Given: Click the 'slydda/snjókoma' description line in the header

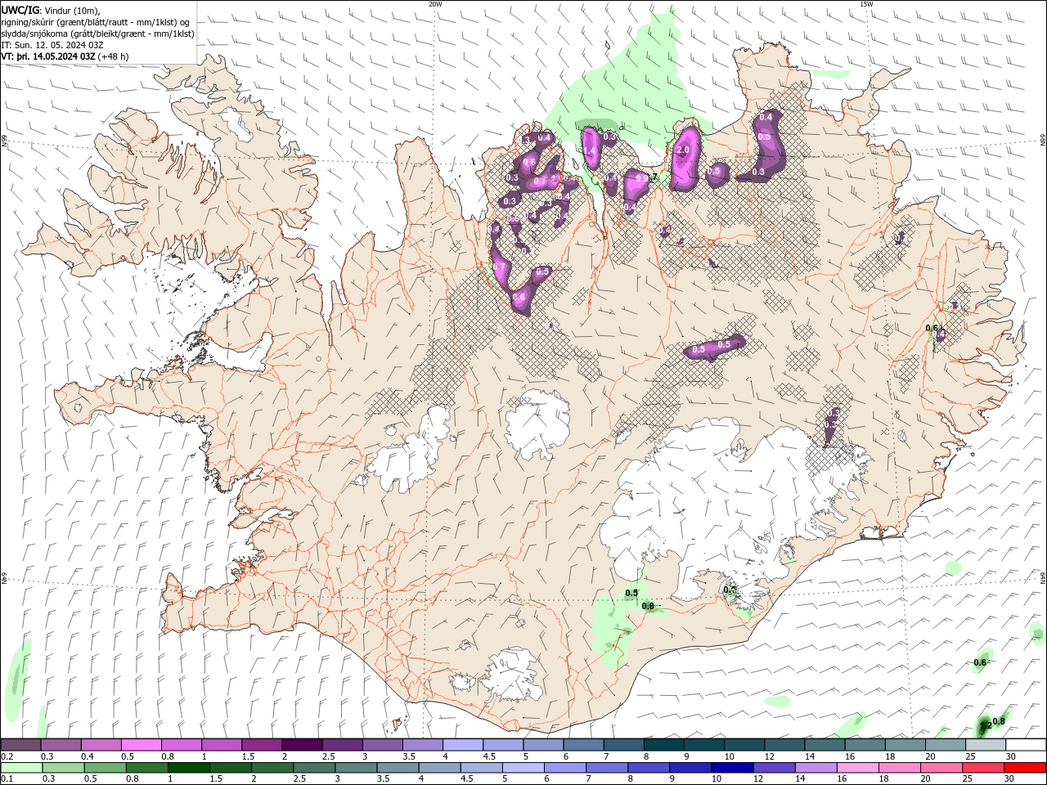Looking at the screenshot, I should tap(97, 34).
